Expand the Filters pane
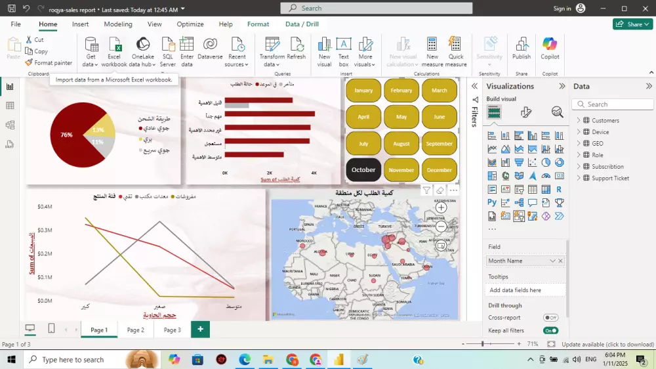The width and height of the screenshot is (656, 369). click(x=474, y=86)
